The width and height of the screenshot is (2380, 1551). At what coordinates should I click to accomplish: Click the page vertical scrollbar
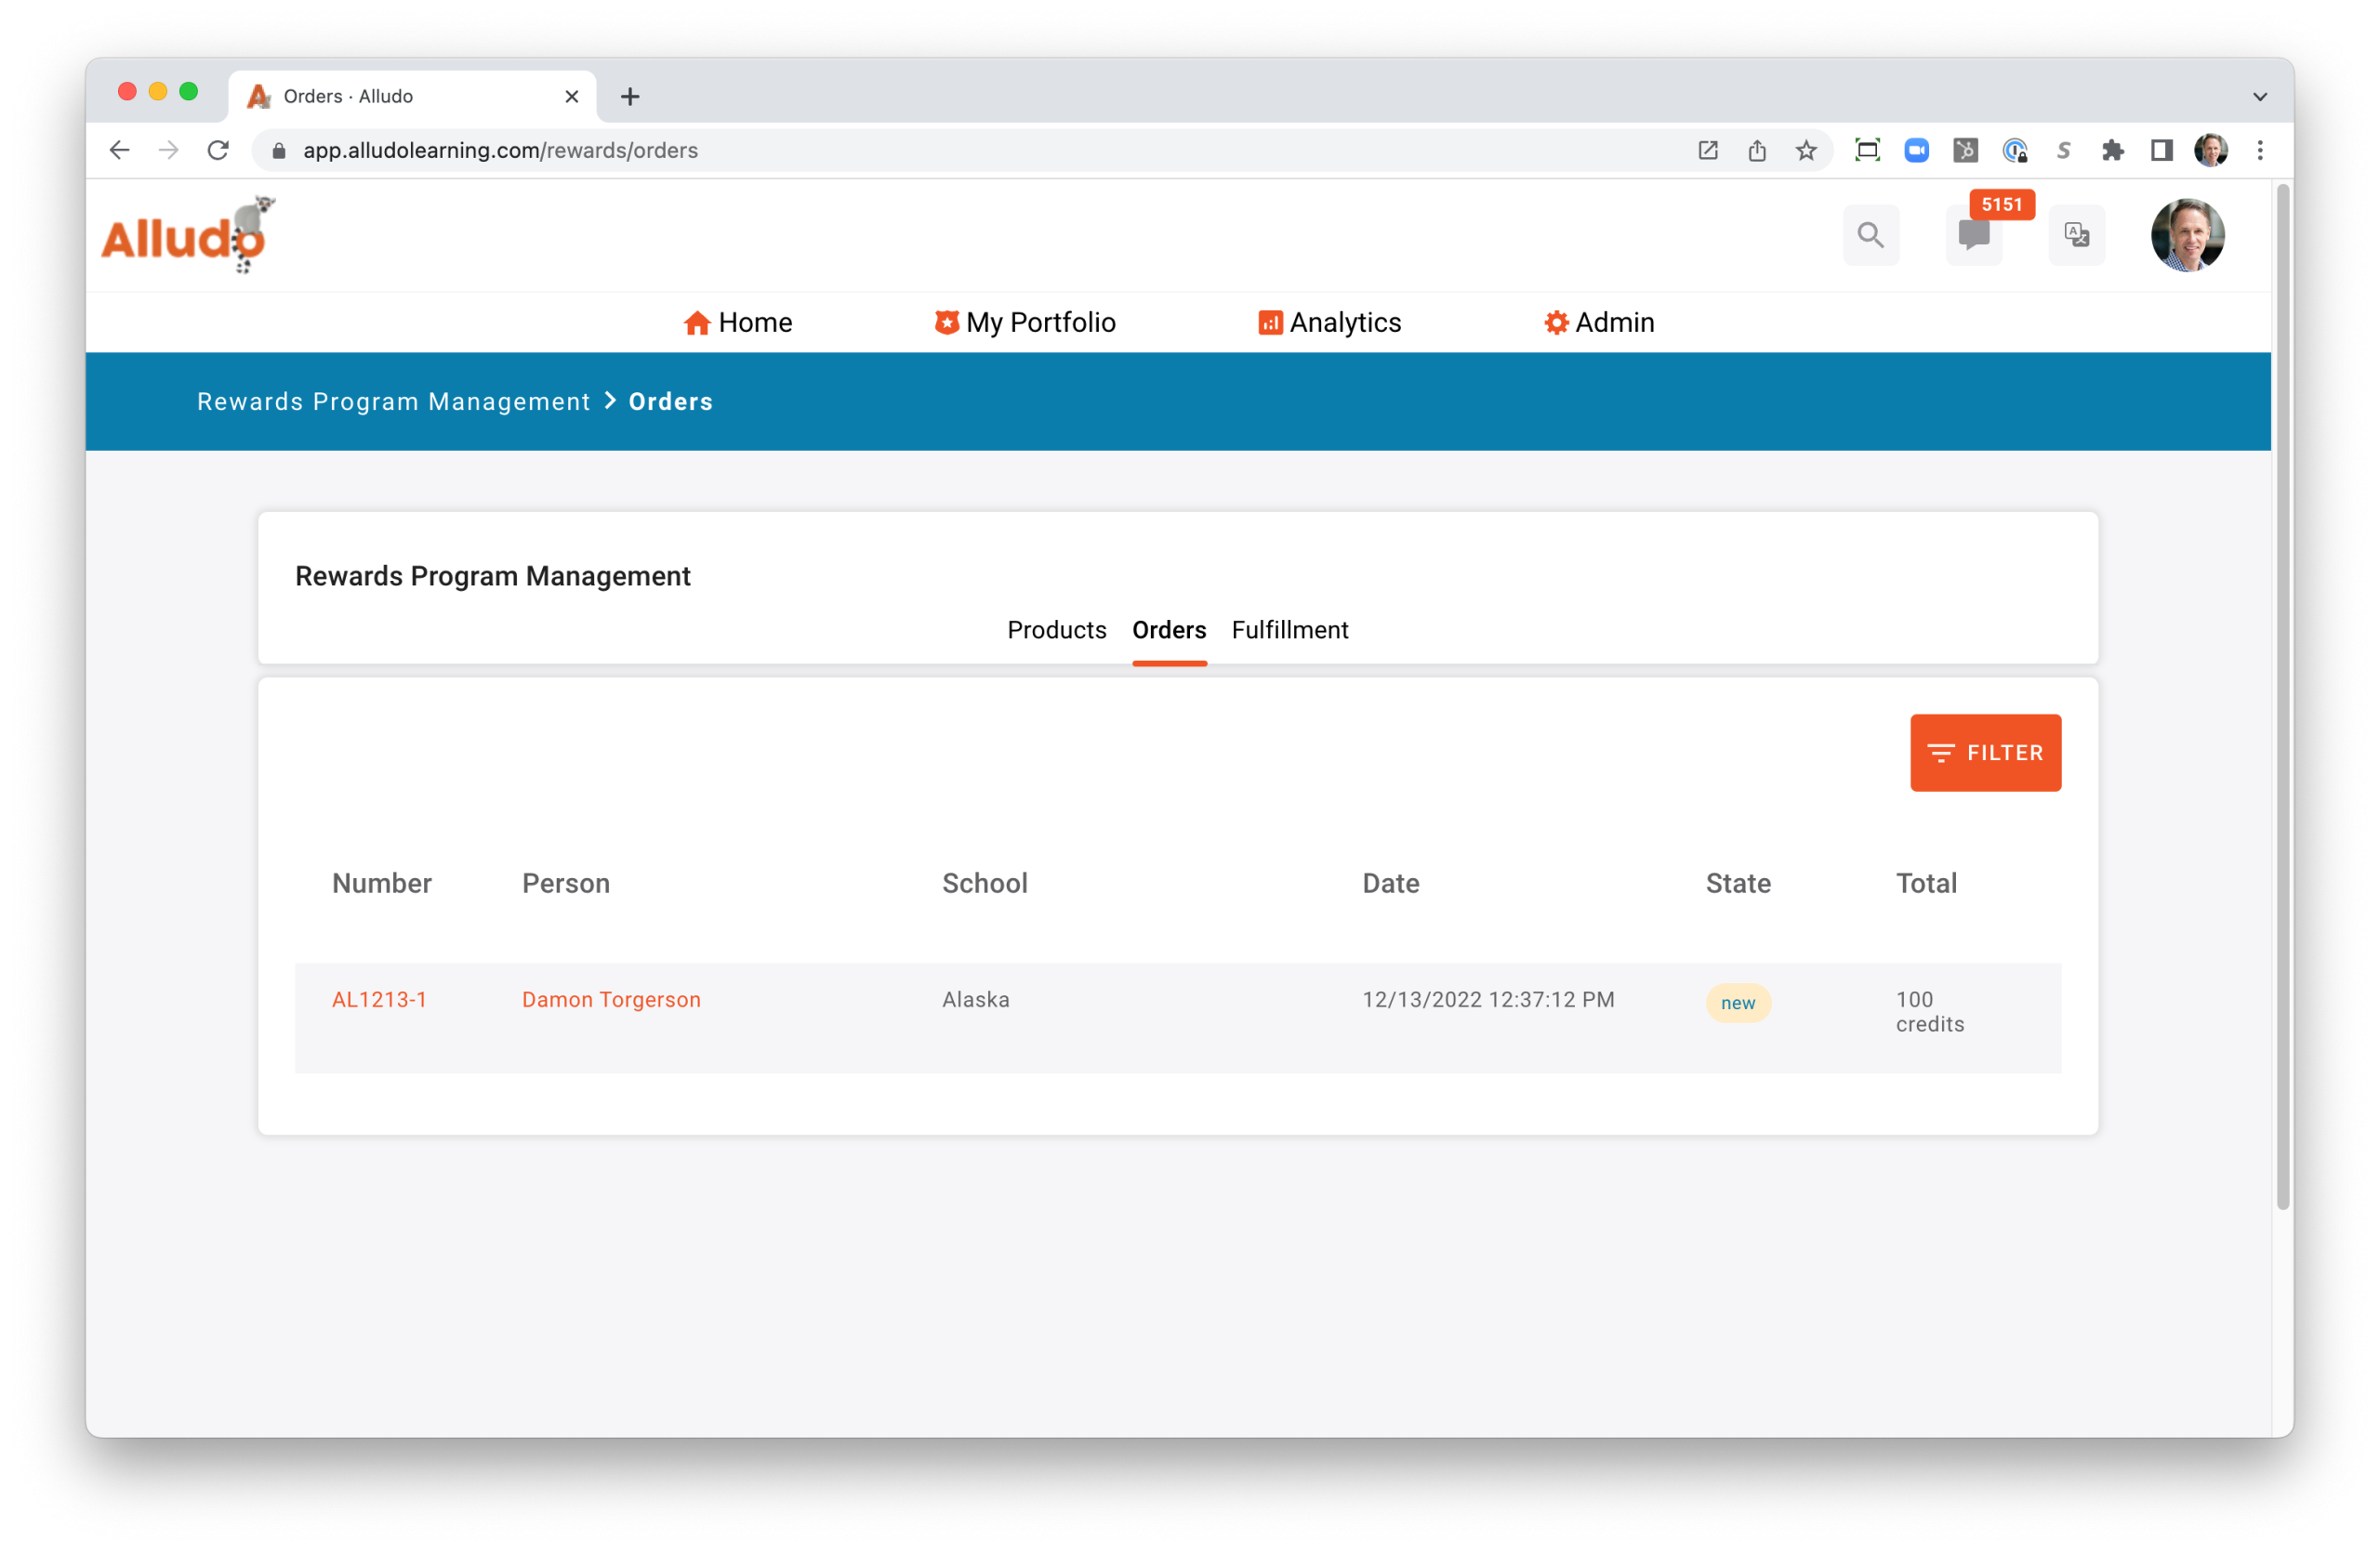(2283, 697)
